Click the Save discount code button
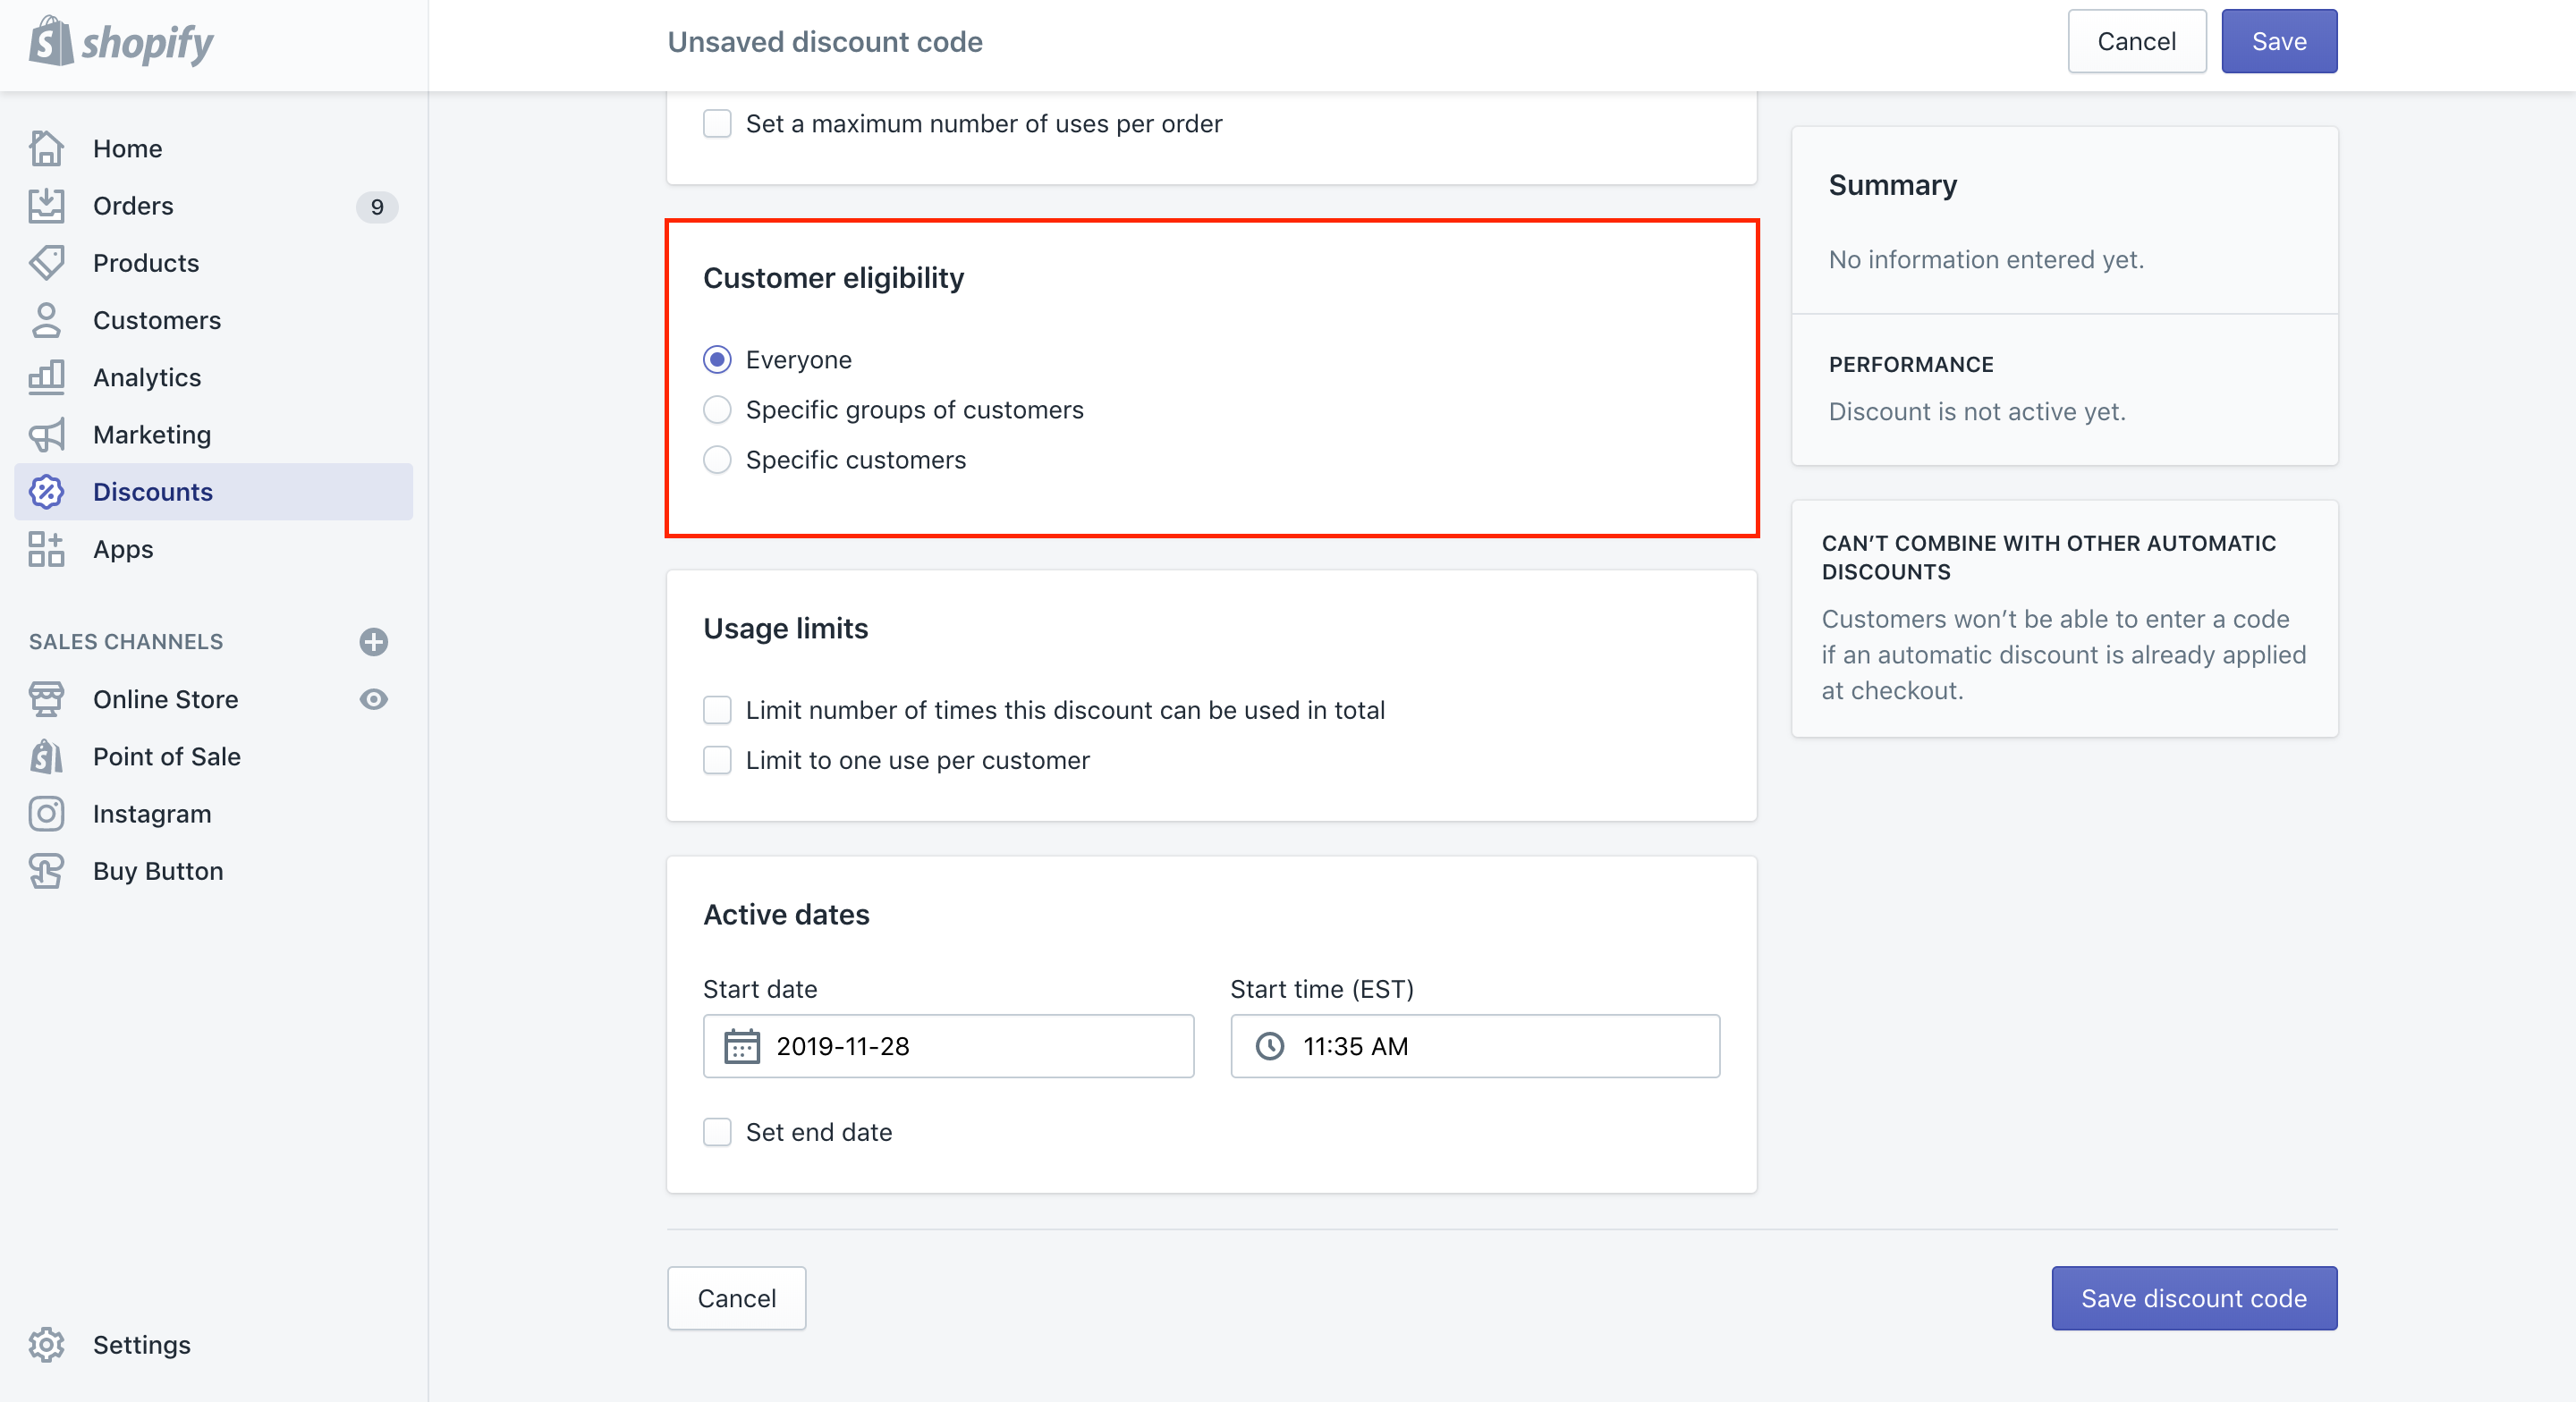 [x=2194, y=1296]
